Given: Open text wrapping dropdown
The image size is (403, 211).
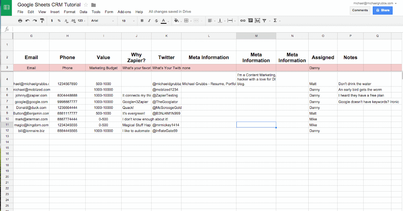Looking at the screenshot, I should [x=231, y=21].
